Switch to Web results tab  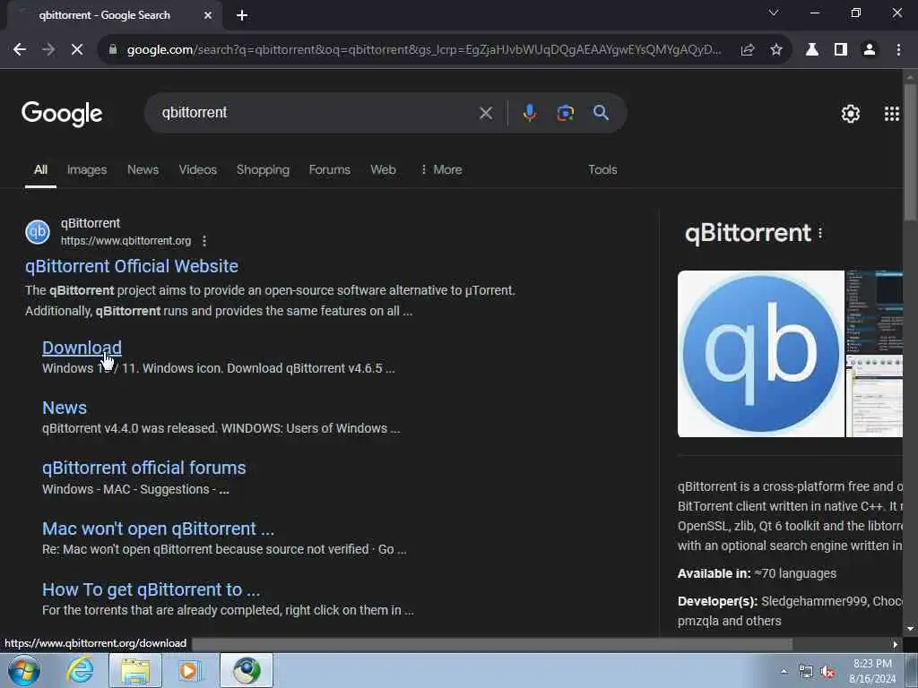pos(383,169)
